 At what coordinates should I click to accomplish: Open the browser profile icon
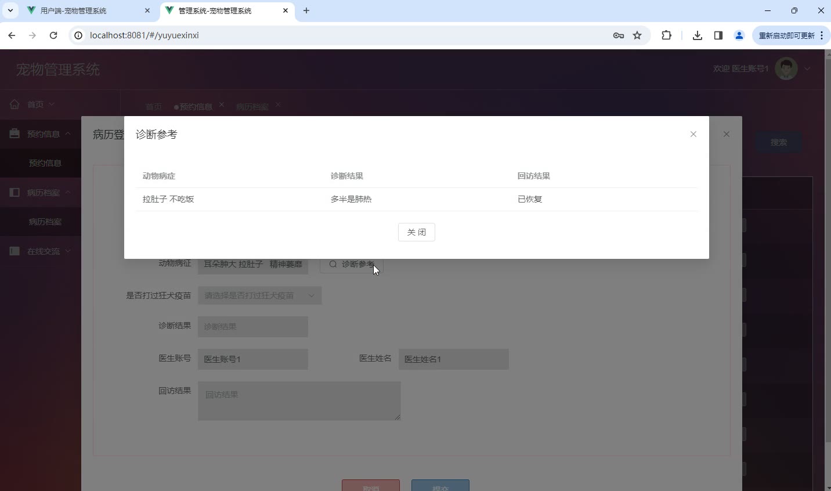point(739,35)
